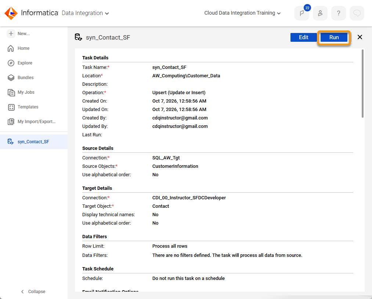
Task: Click the Collapse chevron arrow icon
Action: pos(22,292)
